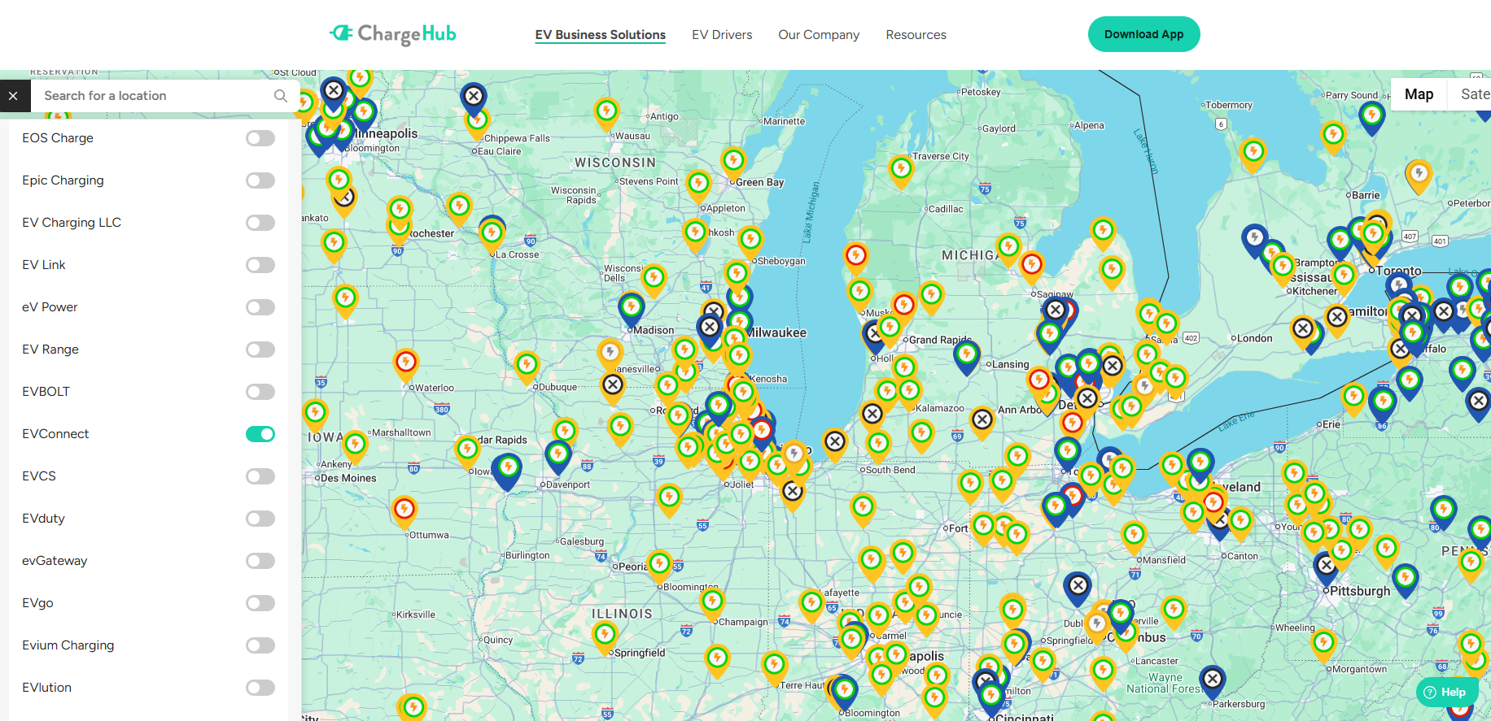Click the charger pin near Ottumwa
This screenshot has width=1491, height=721.
pyautogui.click(x=404, y=510)
